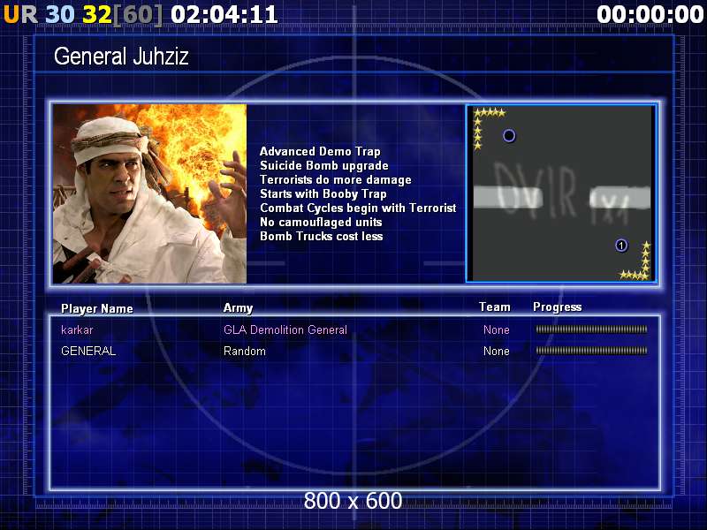Click the map preview thumbnail

click(x=561, y=193)
